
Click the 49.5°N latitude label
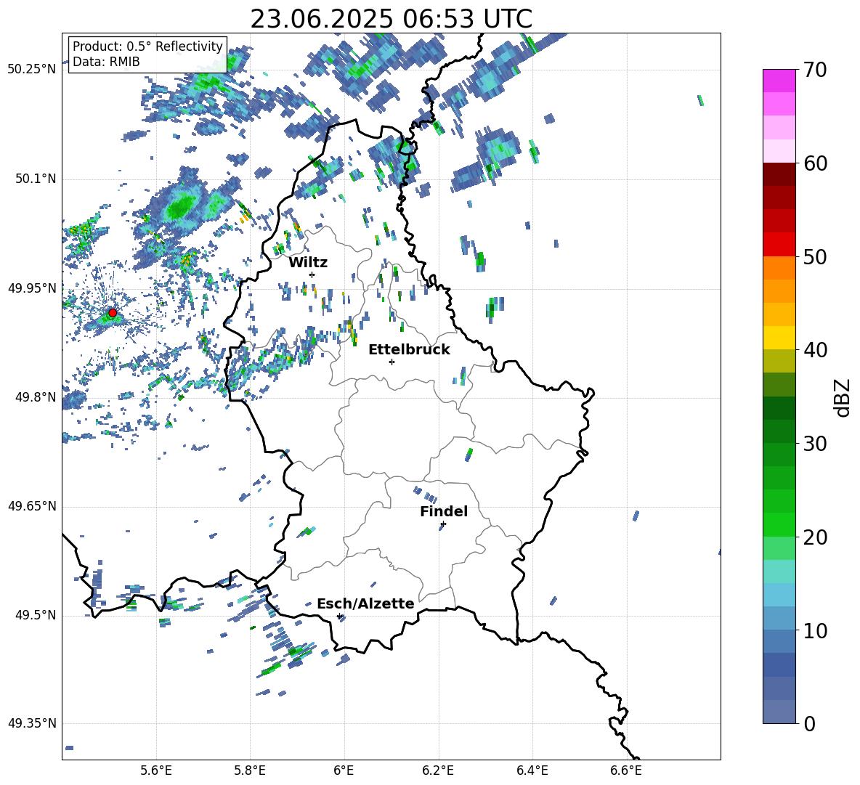click(35, 615)
